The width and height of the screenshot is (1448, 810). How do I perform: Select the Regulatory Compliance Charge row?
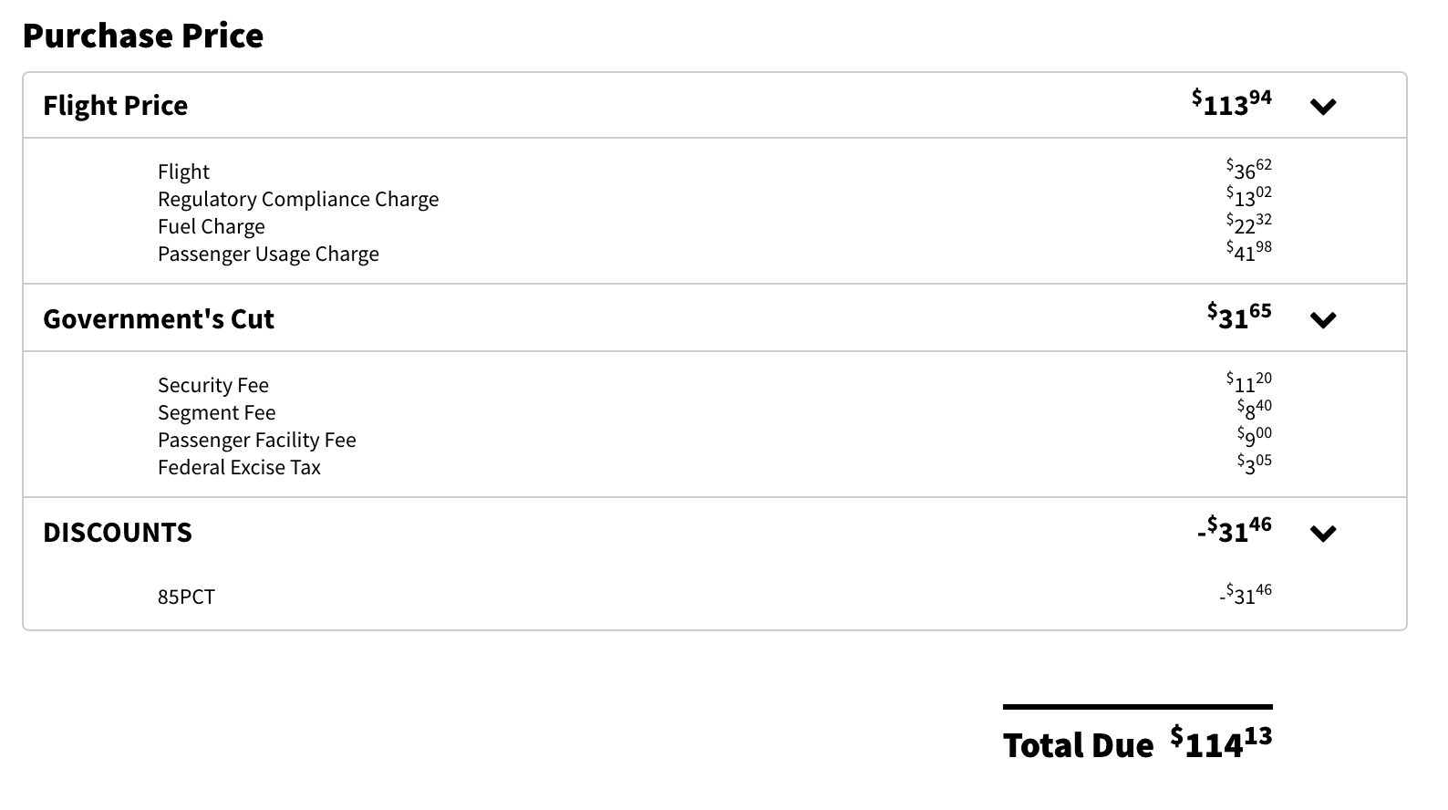pos(298,198)
